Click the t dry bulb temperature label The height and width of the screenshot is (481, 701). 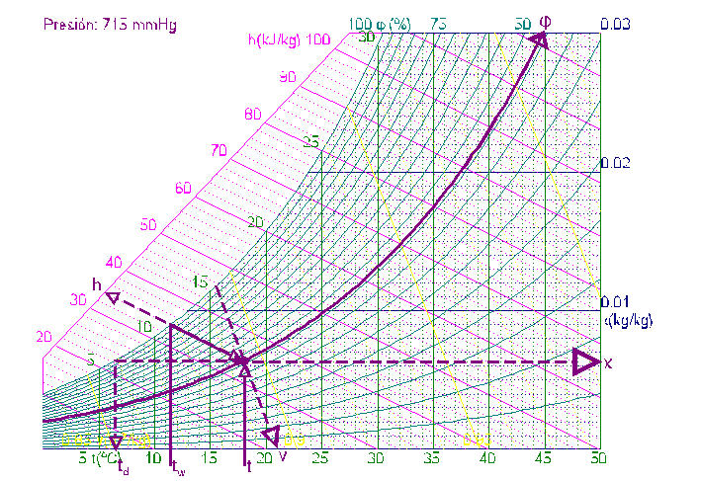(x=249, y=467)
